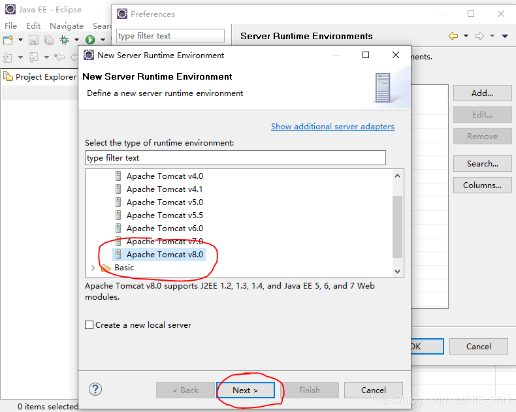Select Apache Tomcat v6.0
The height and width of the screenshot is (412, 516).
[x=165, y=229]
